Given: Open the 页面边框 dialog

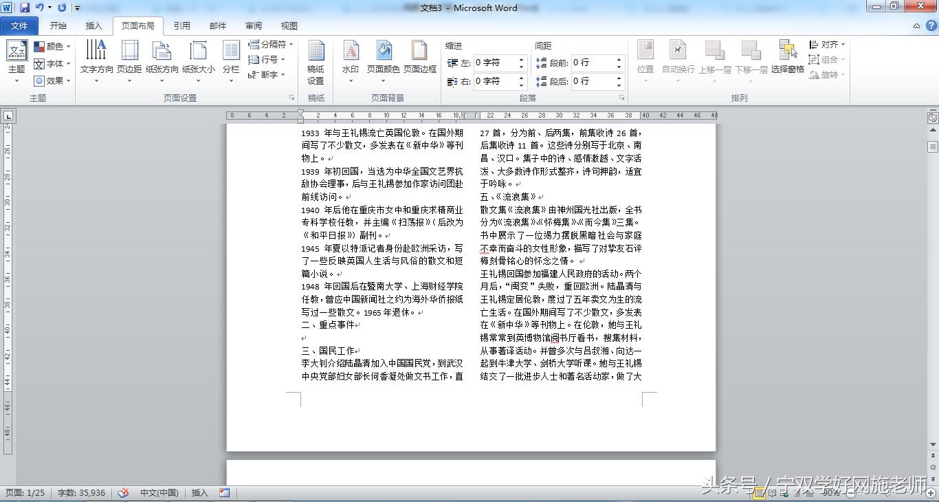Looking at the screenshot, I should click(x=419, y=59).
